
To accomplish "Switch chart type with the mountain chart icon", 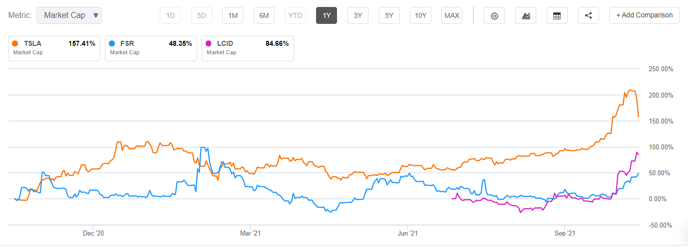I will (526, 15).
